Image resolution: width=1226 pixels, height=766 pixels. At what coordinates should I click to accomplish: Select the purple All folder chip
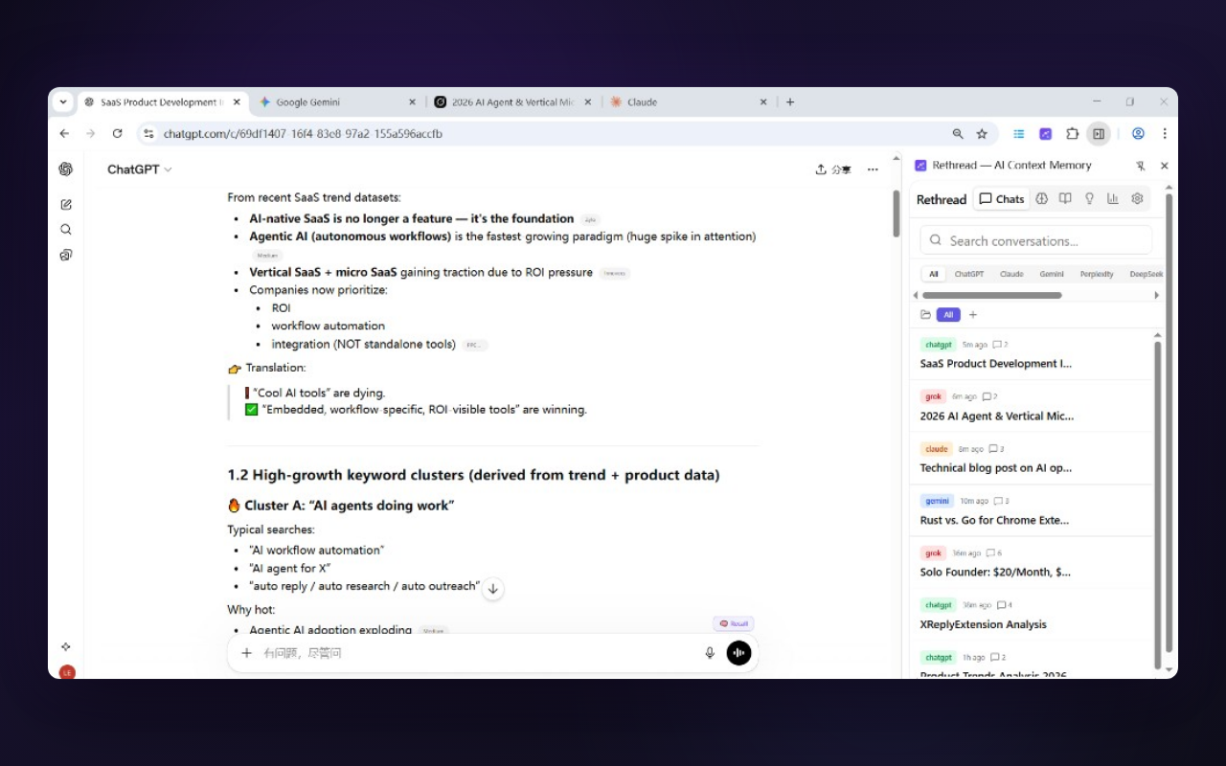tap(948, 315)
